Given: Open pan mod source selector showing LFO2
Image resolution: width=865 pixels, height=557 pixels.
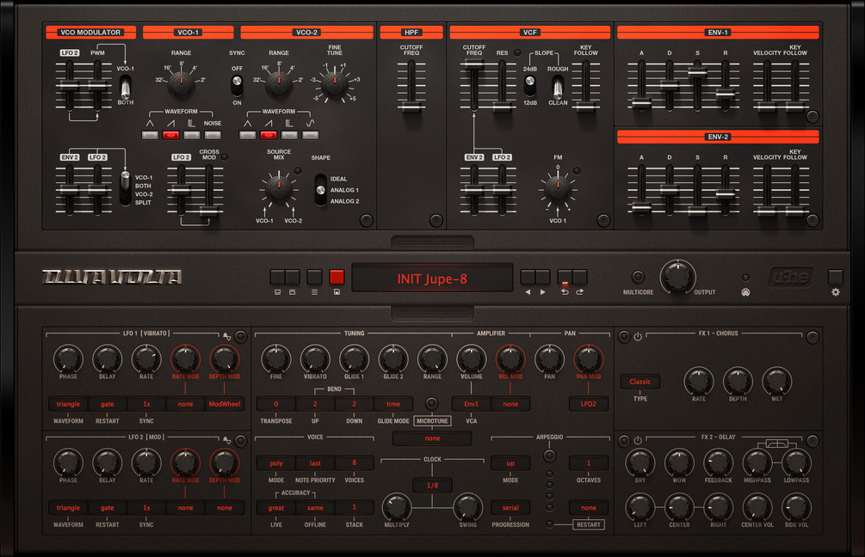Looking at the screenshot, I should coord(589,404).
